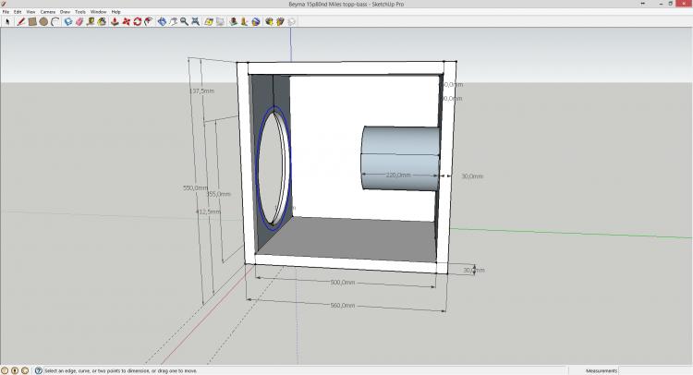Pick the Line pencil tool
Screen dimensions: 693x375
click(x=20, y=21)
